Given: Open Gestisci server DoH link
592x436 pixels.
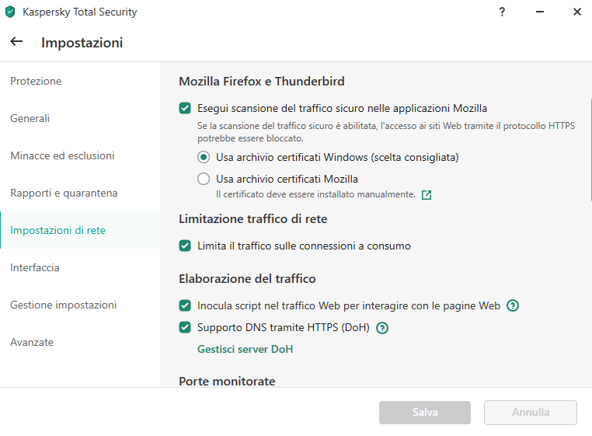Looking at the screenshot, I should tap(245, 349).
